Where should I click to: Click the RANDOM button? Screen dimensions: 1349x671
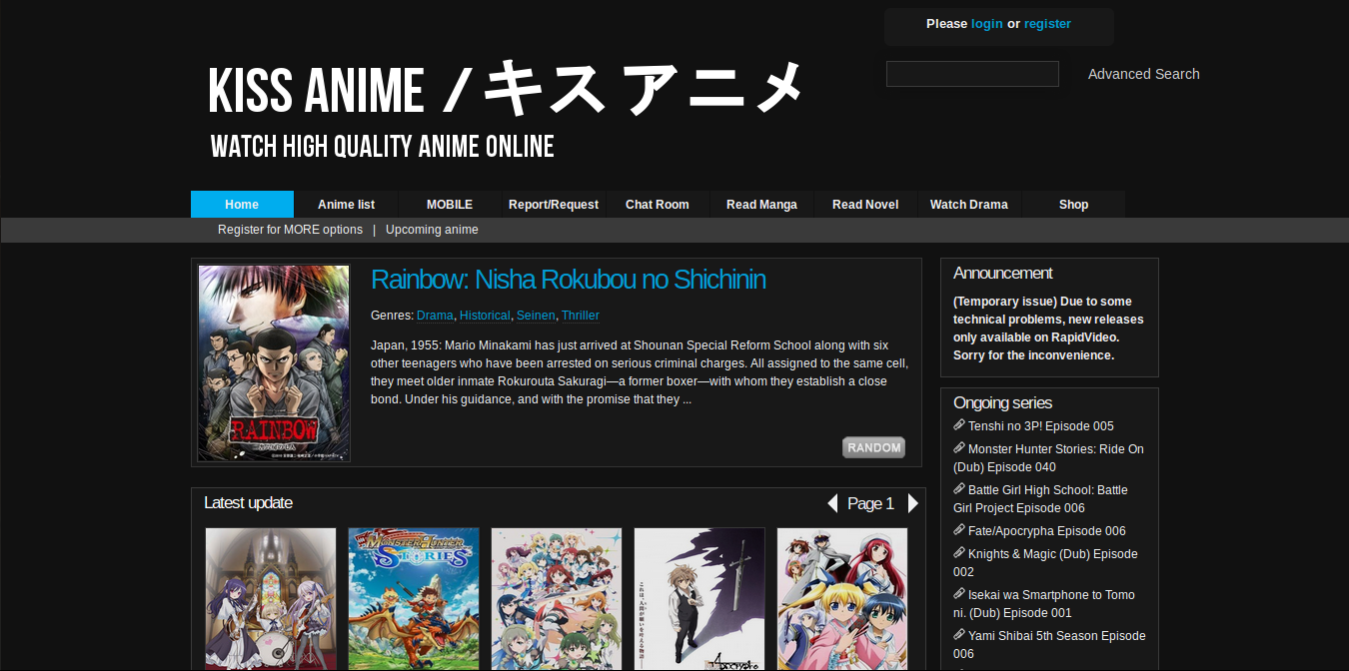click(x=873, y=447)
